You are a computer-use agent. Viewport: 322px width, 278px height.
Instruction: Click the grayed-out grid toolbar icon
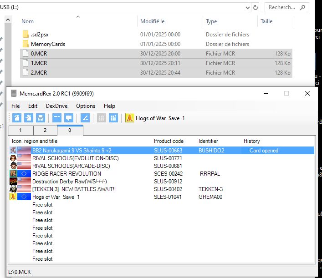(x=102, y=118)
